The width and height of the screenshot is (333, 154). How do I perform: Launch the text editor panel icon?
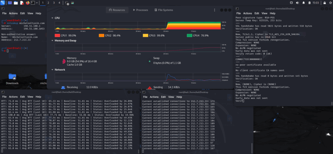pos(22,3)
